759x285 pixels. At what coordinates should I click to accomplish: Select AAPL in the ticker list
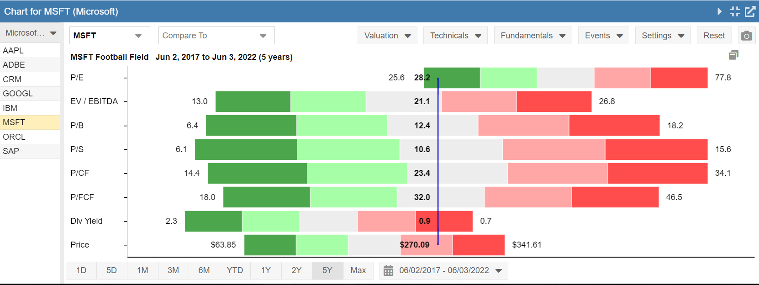coord(30,51)
